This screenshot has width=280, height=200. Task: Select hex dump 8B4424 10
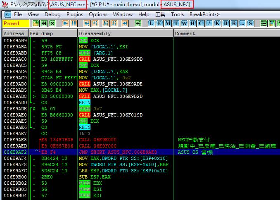(54, 158)
